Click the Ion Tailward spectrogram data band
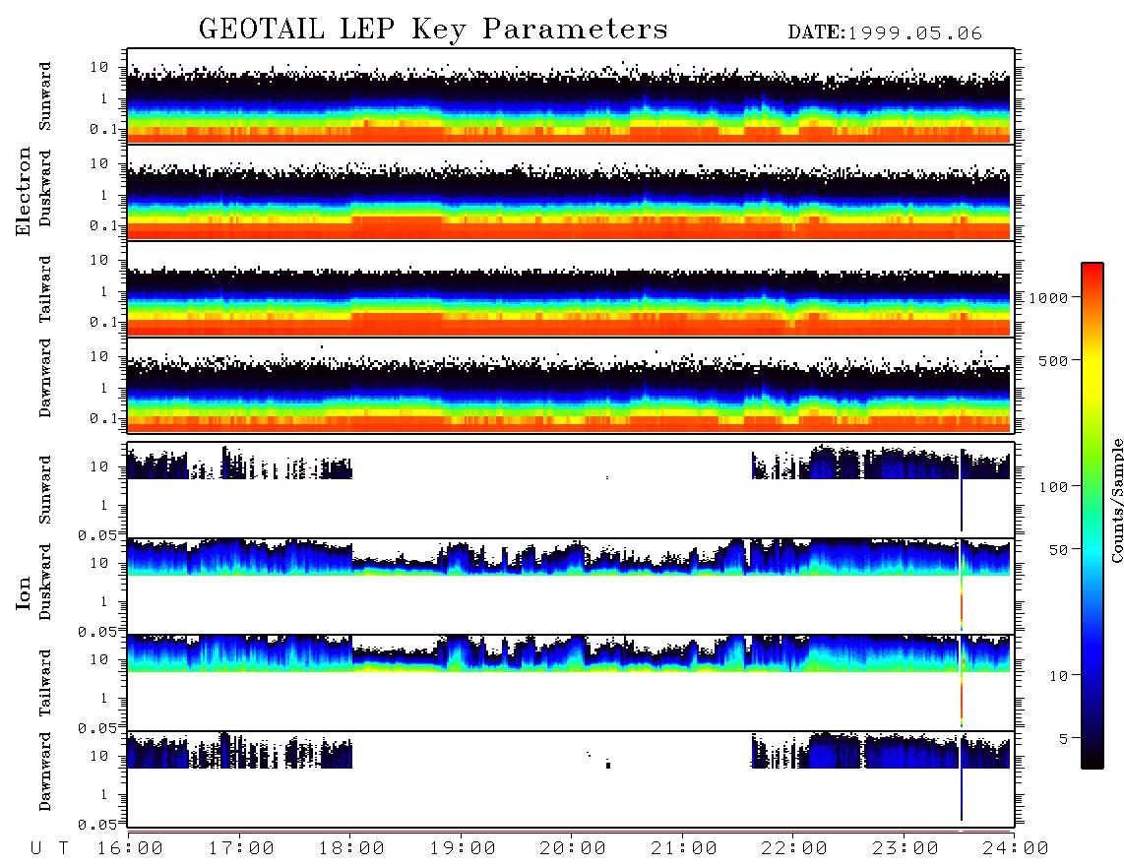 [569, 653]
